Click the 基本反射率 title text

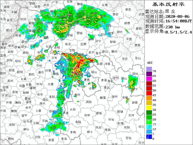(168, 4)
